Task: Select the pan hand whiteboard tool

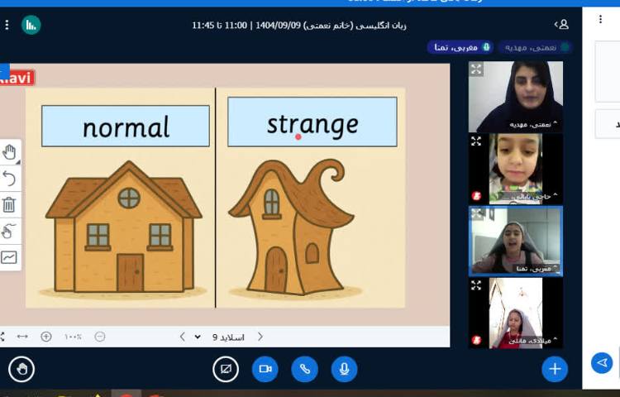Action: [x=9, y=151]
